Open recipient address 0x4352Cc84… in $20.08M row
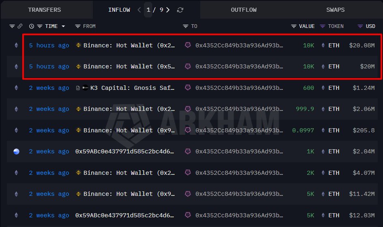The width and height of the screenshot is (383, 227). 239,45
